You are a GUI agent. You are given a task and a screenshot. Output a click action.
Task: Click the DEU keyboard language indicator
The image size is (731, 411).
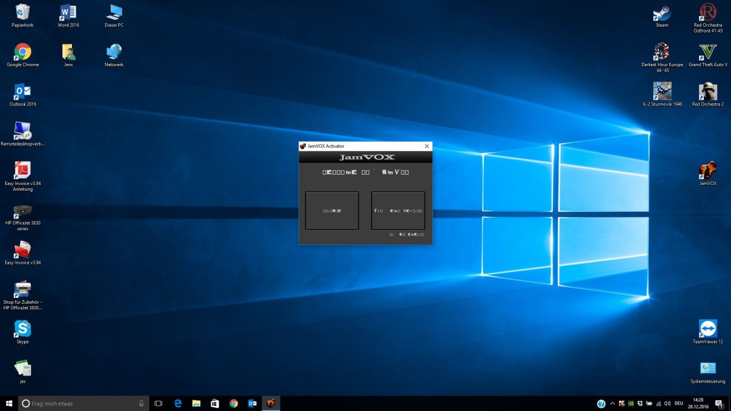click(x=678, y=404)
